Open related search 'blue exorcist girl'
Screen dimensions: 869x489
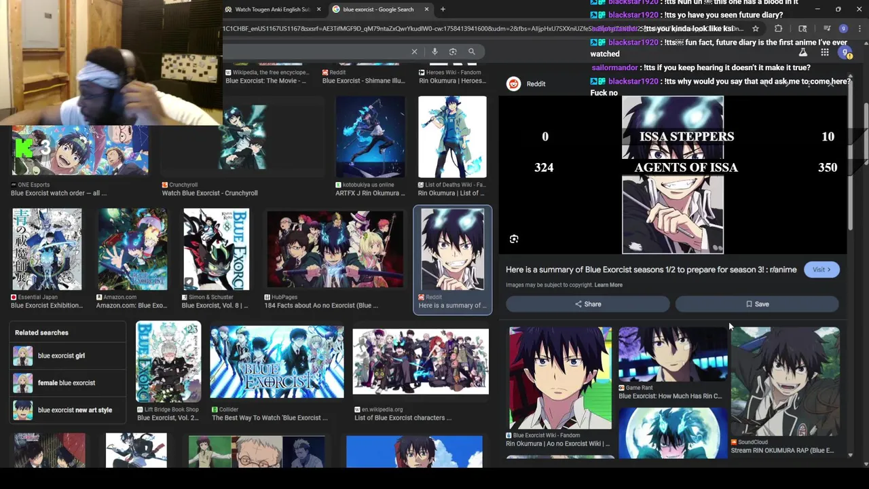[67, 356]
